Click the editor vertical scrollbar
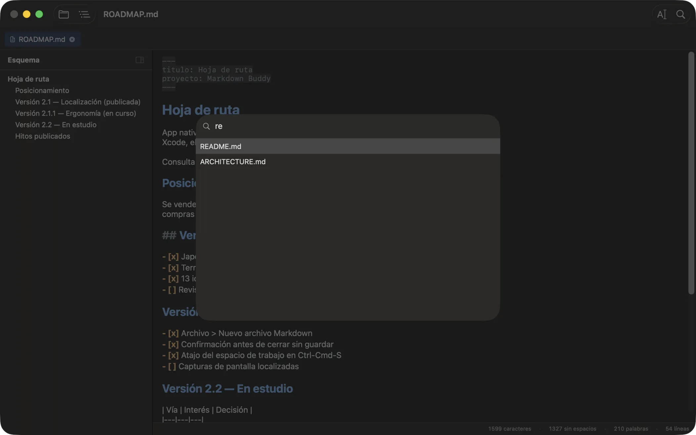The image size is (696, 435). pyautogui.click(x=691, y=173)
